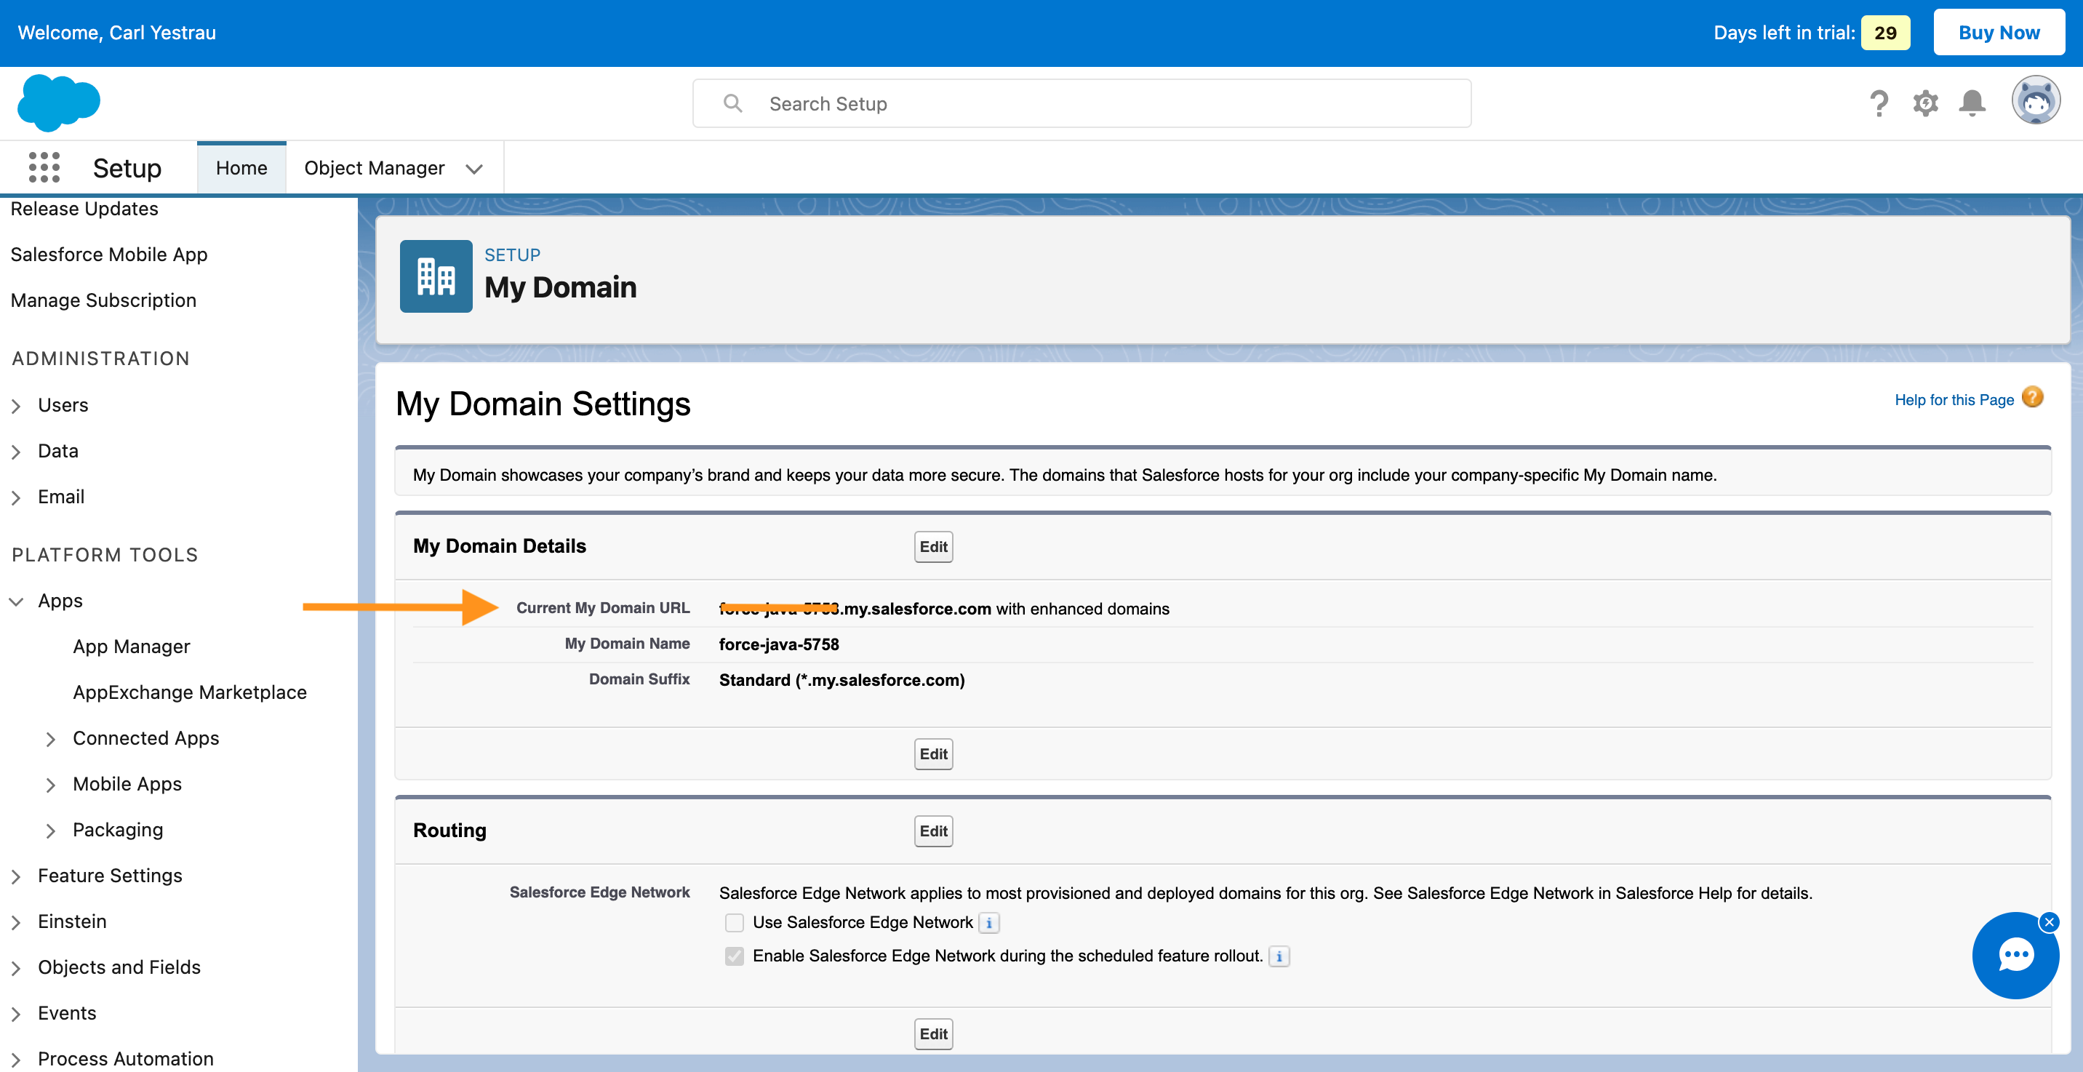Edit My Domain Details using top Edit
Viewport: 2083px width, 1072px height.
(x=933, y=546)
